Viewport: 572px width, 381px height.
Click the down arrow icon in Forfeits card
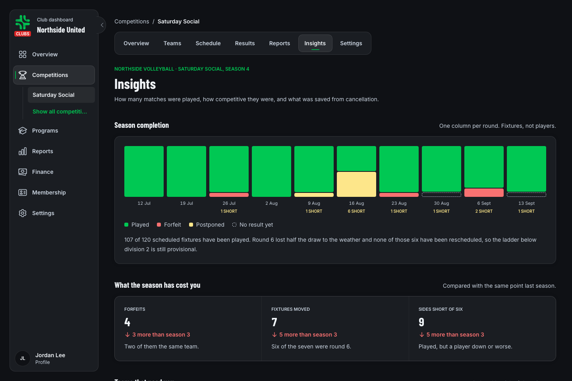(128, 335)
